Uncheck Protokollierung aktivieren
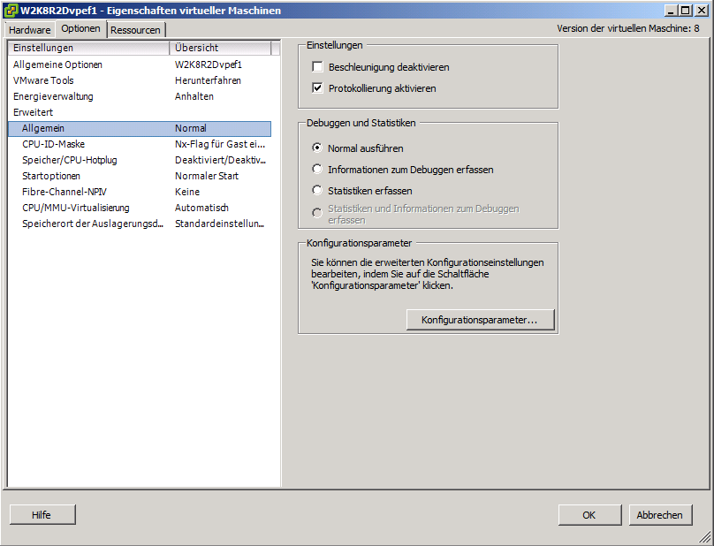This screenshot has height=546, width=714. pos(317,87)
